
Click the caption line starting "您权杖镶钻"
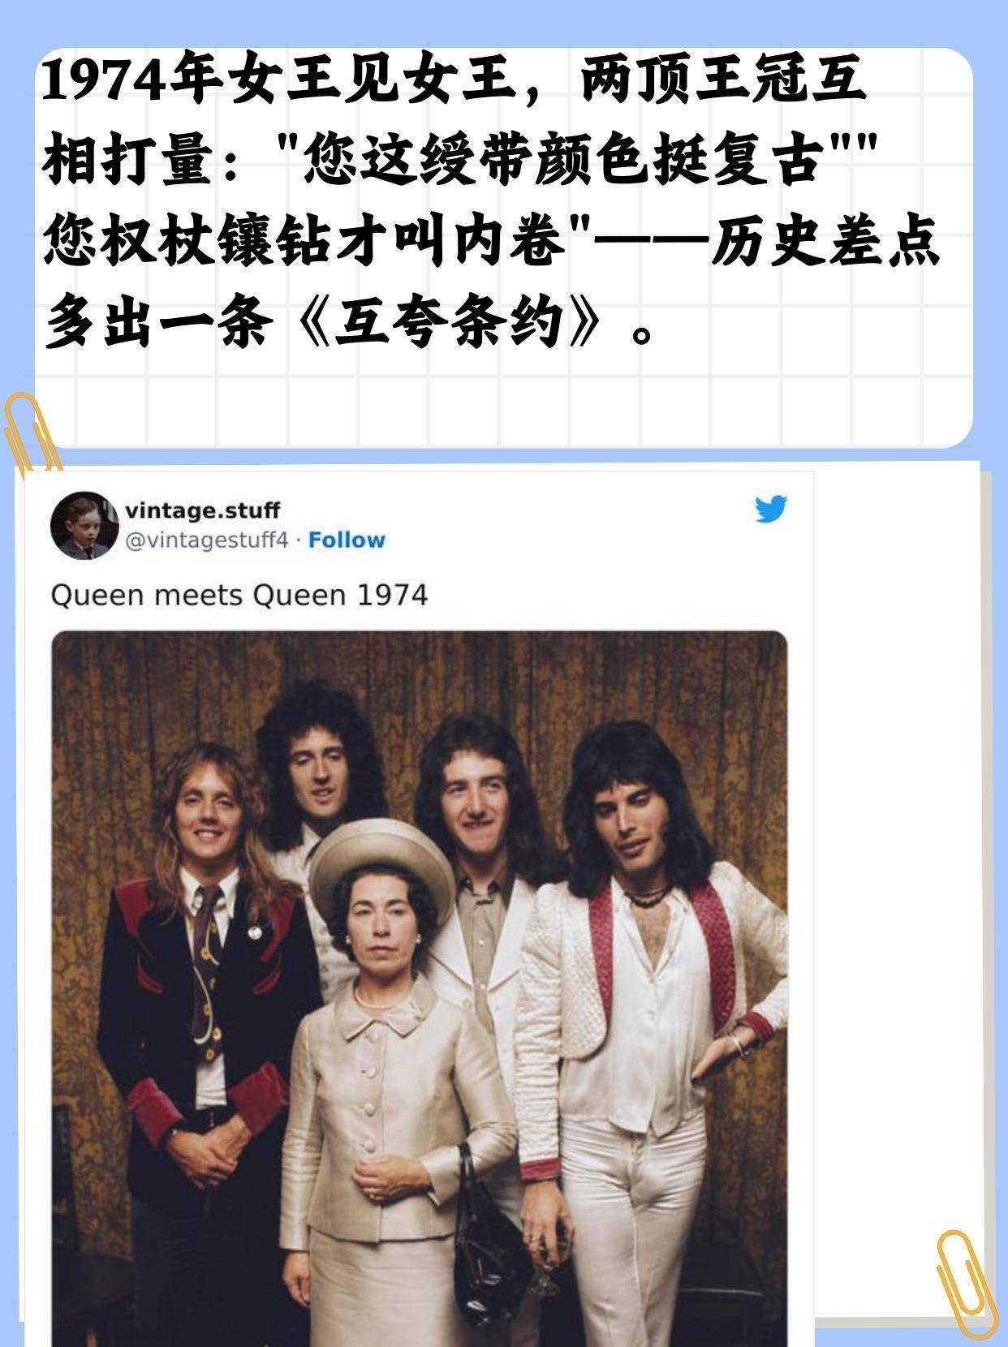pyautogui.click(x=492, y=243)
